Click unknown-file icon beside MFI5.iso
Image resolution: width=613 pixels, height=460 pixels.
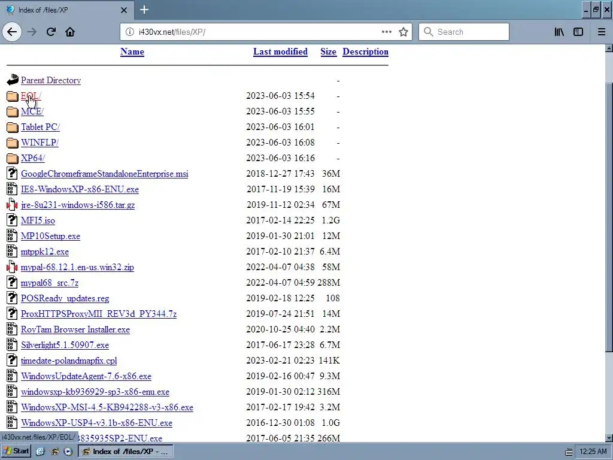(x=12, y=220)
